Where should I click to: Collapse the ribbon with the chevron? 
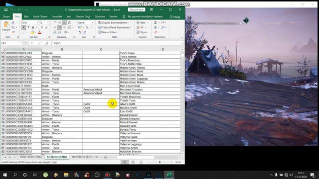coord(181,37)
